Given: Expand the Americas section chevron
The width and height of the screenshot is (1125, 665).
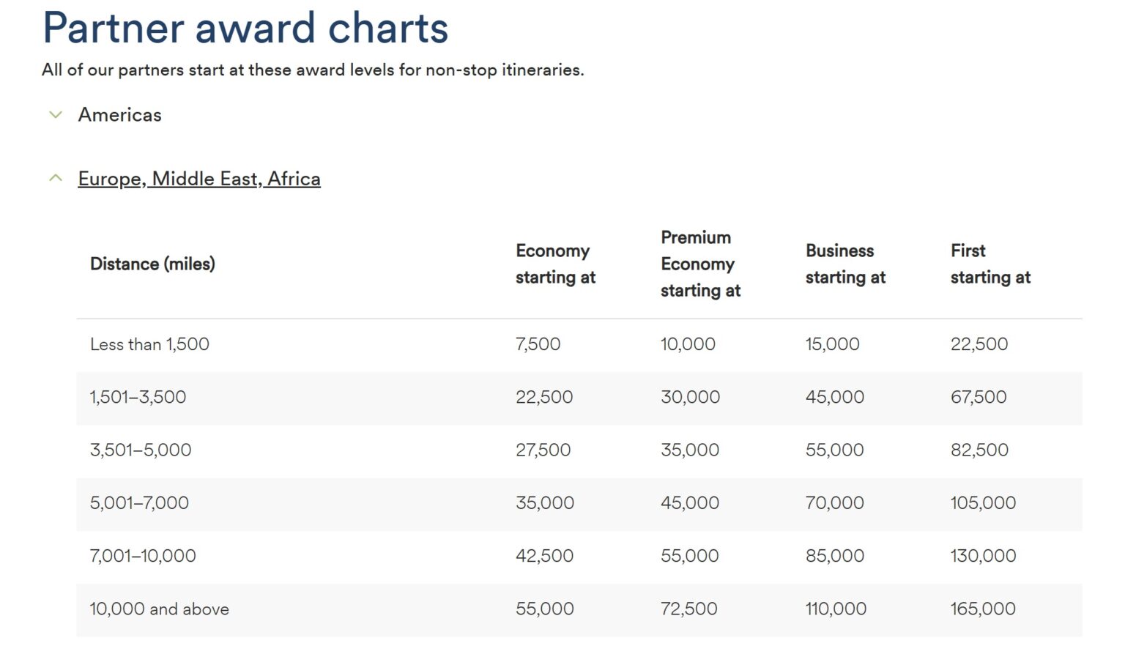Looking at the screenshot, I should tap(56, 115).
